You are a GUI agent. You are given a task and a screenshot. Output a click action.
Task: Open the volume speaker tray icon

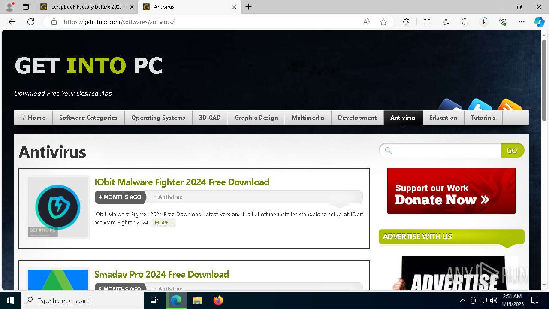[493, 300]
